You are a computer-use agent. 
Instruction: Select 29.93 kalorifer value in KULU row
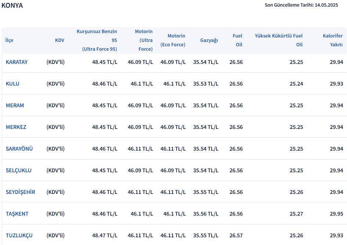point(336,84)
